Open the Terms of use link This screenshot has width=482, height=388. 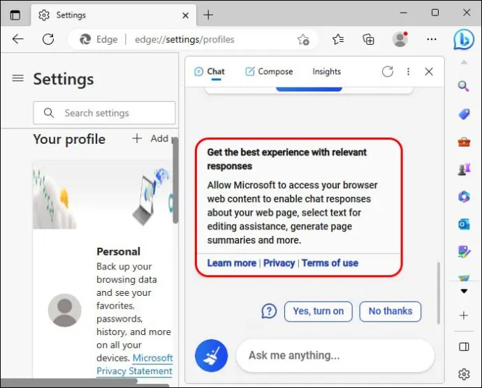(x=330, y=263)
